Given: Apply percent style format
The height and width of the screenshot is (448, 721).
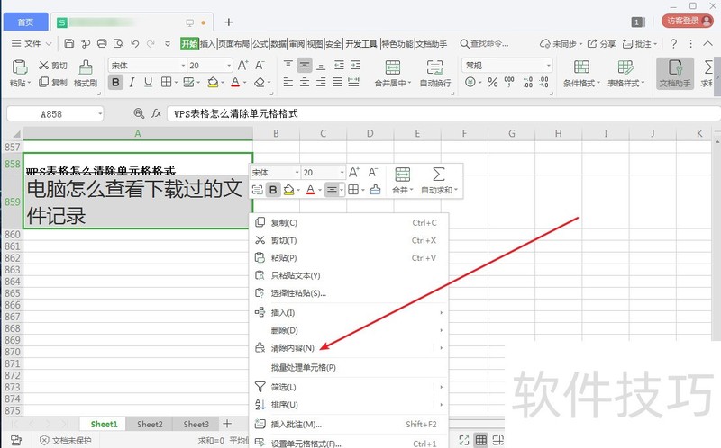Looking at the screenshot, I should [492, 82].
